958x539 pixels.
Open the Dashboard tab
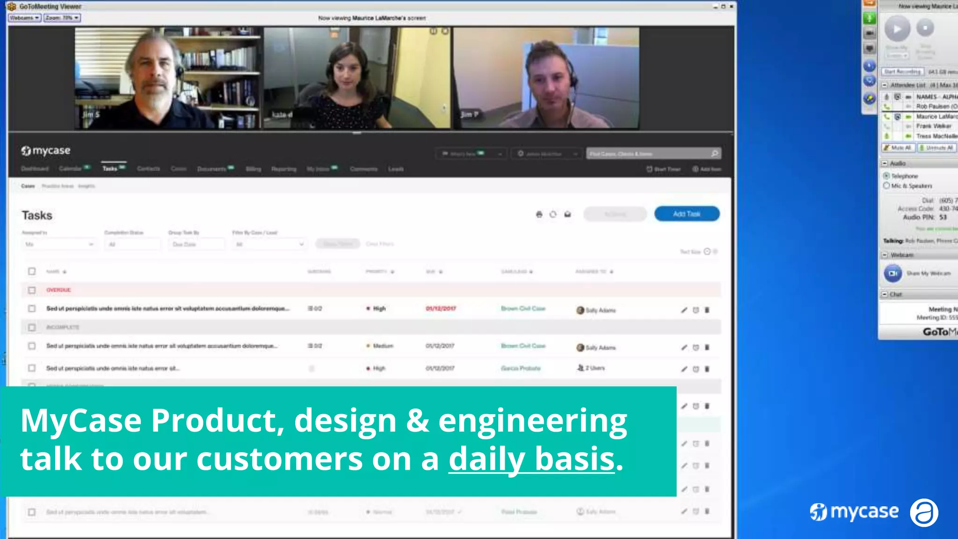tap(35, 168)
